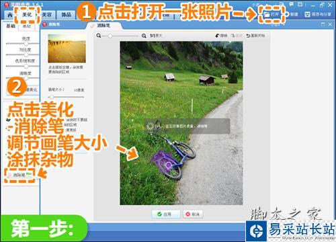Maximize the 消除笔 dialog window
The height and width of the screenshot is (242, 336).
(x=323, y=24)
